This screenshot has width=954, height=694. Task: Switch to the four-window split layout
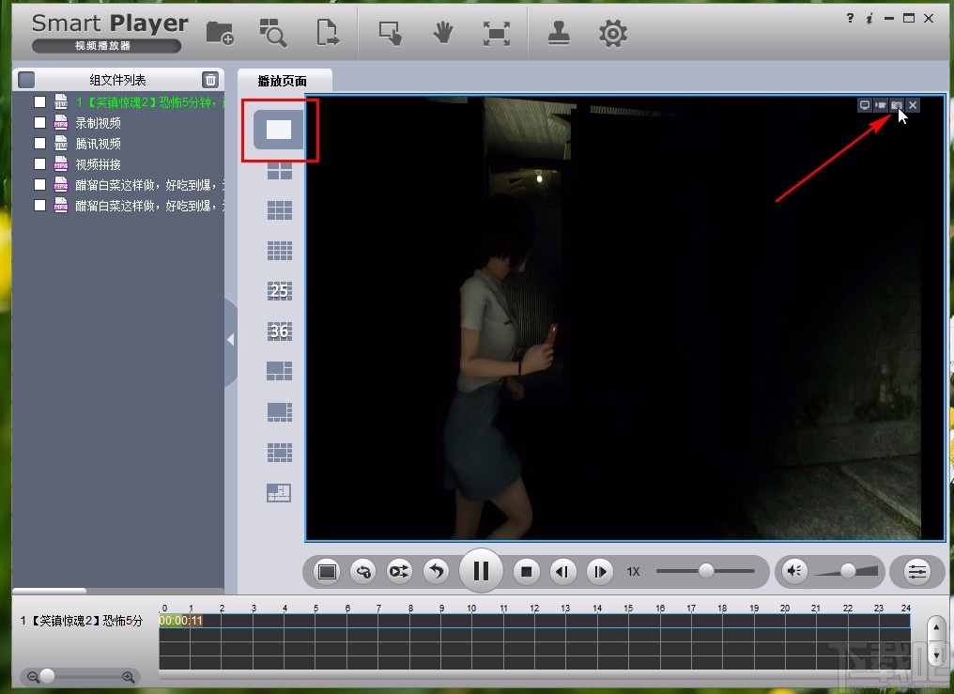tap(279, 171)
